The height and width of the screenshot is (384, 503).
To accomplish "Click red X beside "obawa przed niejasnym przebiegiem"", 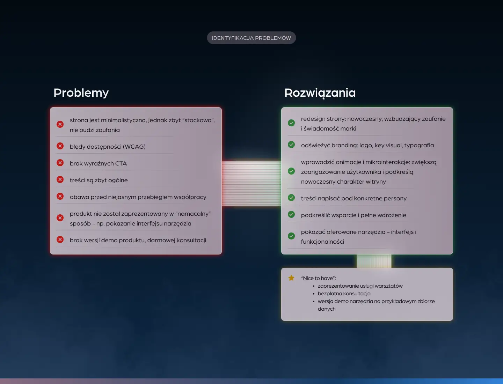I will click(60, 196).
